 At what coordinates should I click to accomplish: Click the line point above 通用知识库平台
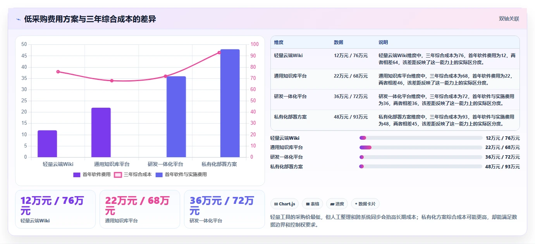[x=112, y=81]
